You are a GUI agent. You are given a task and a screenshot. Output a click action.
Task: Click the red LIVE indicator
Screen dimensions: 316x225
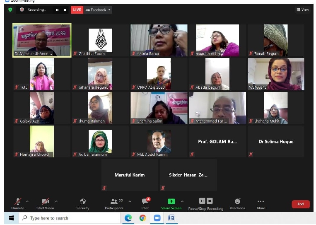point(77,10)
